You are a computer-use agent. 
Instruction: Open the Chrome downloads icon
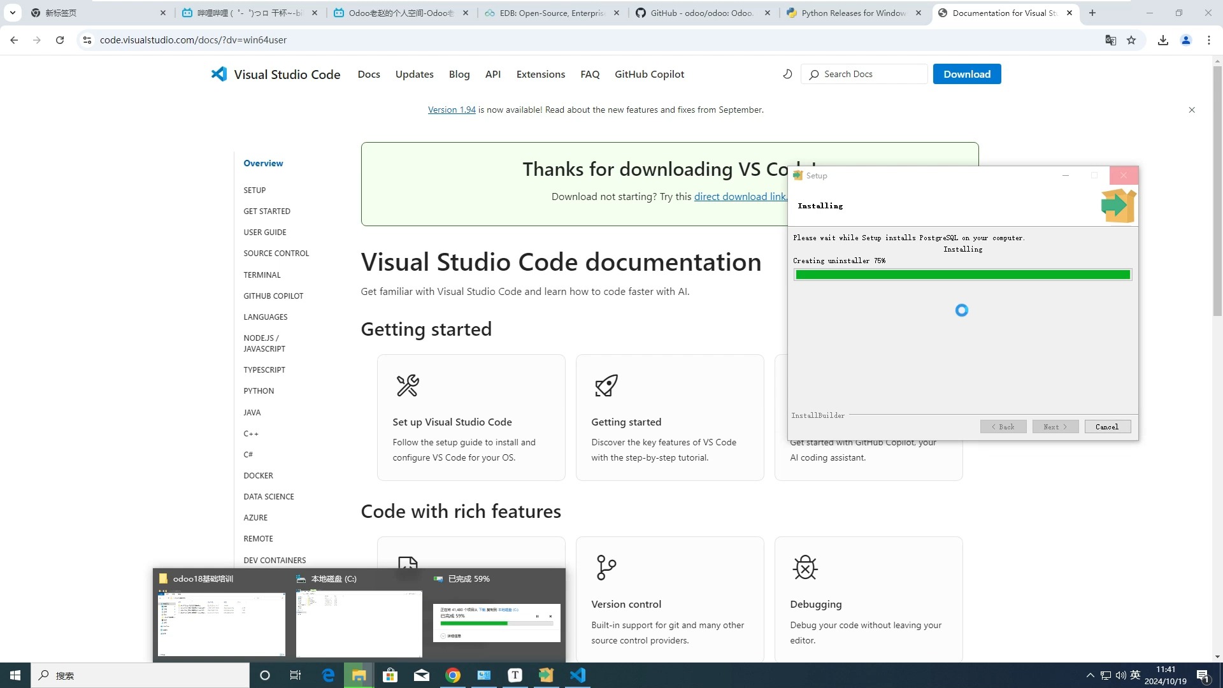pos(1163,40)
